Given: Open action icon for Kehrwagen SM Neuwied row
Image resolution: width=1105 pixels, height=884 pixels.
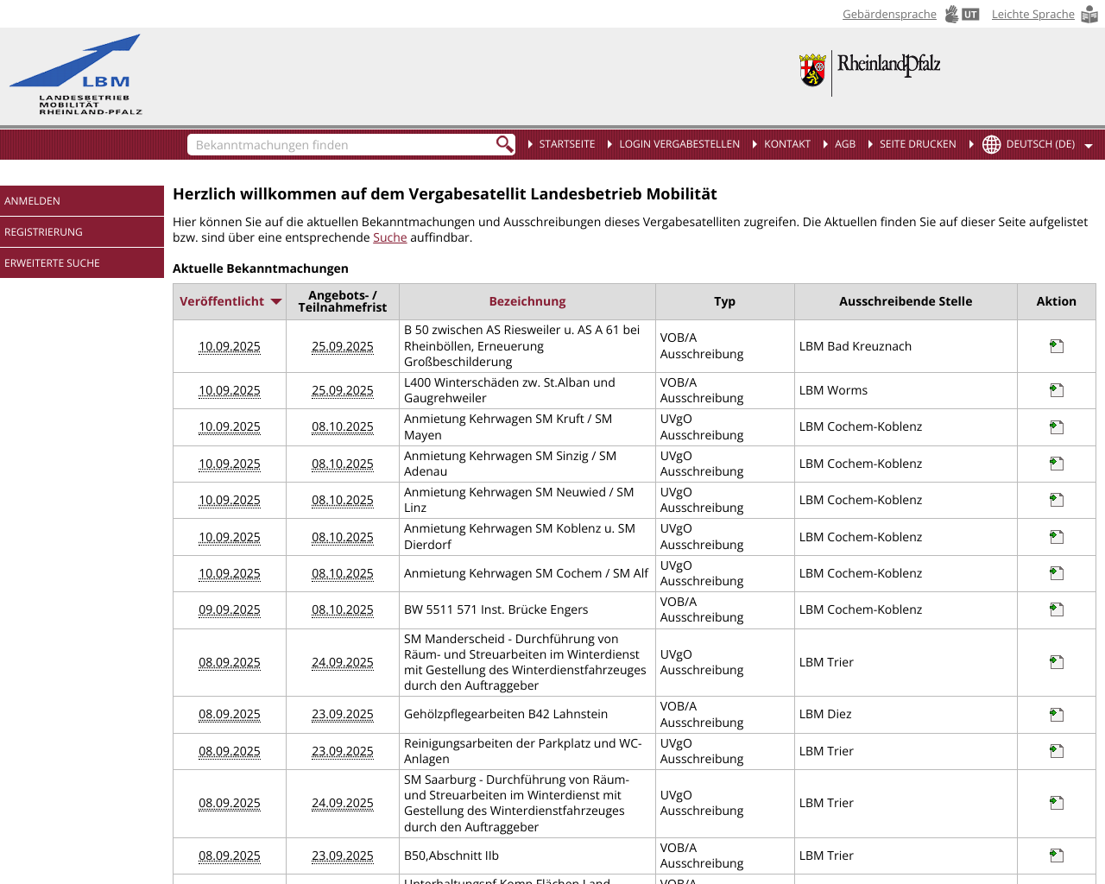Looking at the screenshot, I should pyautogui.click(x=1057, y=500).
